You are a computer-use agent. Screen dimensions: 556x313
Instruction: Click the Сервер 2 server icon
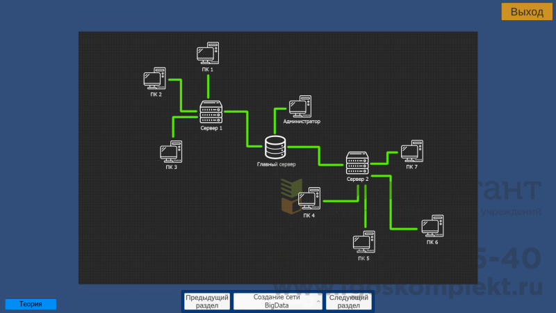pyautogui.click(x=357, y=163)
